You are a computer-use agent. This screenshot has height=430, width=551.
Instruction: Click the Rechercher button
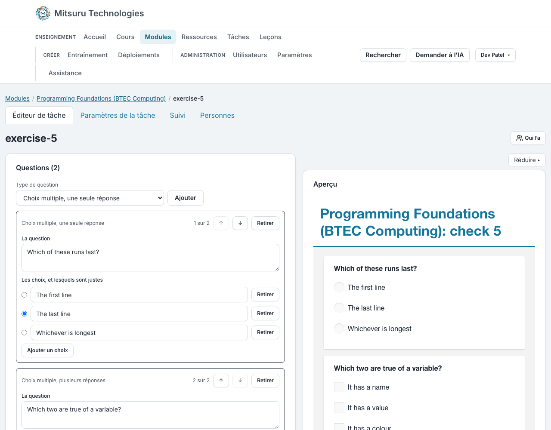383,55
